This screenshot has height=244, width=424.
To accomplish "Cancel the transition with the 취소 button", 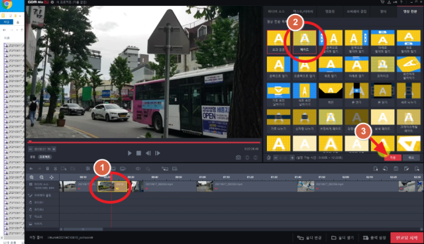I will pyautogui.click(x=411, y=157).
